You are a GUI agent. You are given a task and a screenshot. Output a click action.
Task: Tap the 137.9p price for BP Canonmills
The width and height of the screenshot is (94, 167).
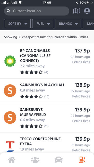82,51
